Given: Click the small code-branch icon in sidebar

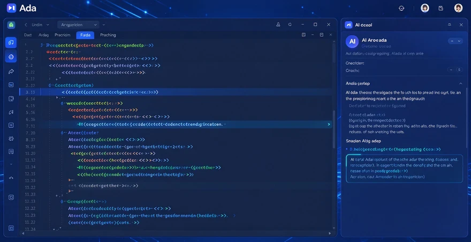Looking at the screenshot, I should click(x=11, y=178).
